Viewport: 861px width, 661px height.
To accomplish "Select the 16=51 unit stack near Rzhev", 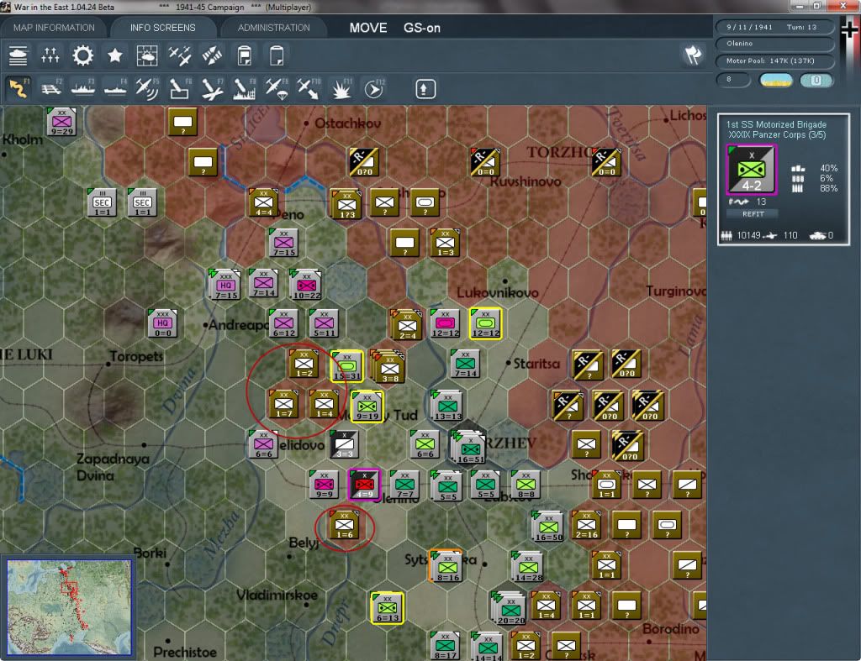I will (469, 447).
